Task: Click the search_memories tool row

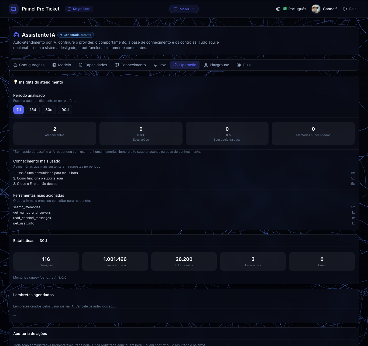Action: 184,207
